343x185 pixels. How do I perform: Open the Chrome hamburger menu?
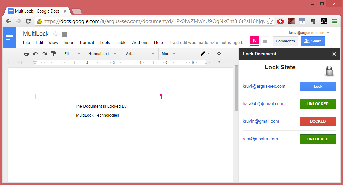[x=335, y=21]
